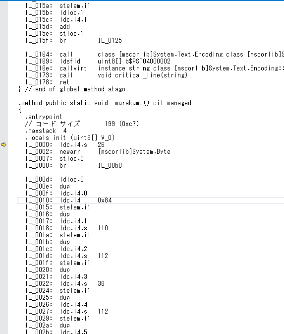This screenshot has width=284, height=334.
Task: Click the line IL_0002: newarr [mscorlib]System.Byte
Action: pyautogui.click(x=98, y=152)
